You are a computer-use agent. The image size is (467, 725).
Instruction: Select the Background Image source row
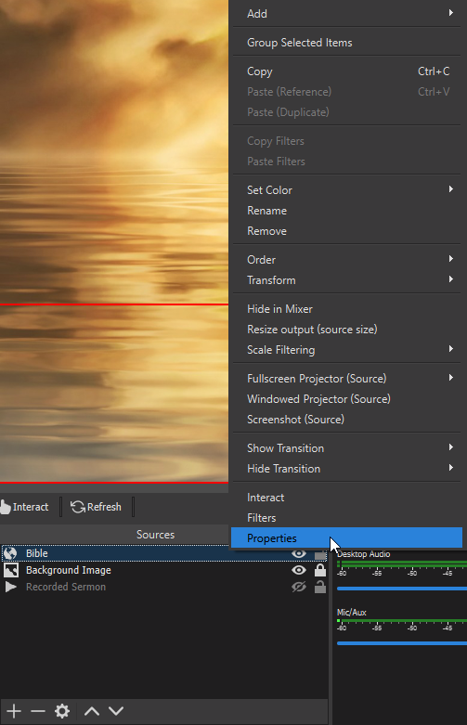164,570
